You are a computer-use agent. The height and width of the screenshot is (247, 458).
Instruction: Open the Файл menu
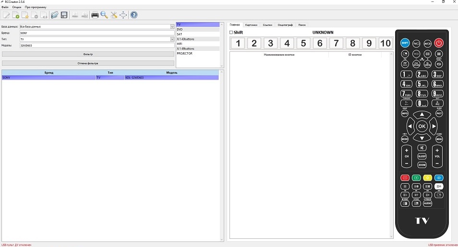[x=5, y=7]
